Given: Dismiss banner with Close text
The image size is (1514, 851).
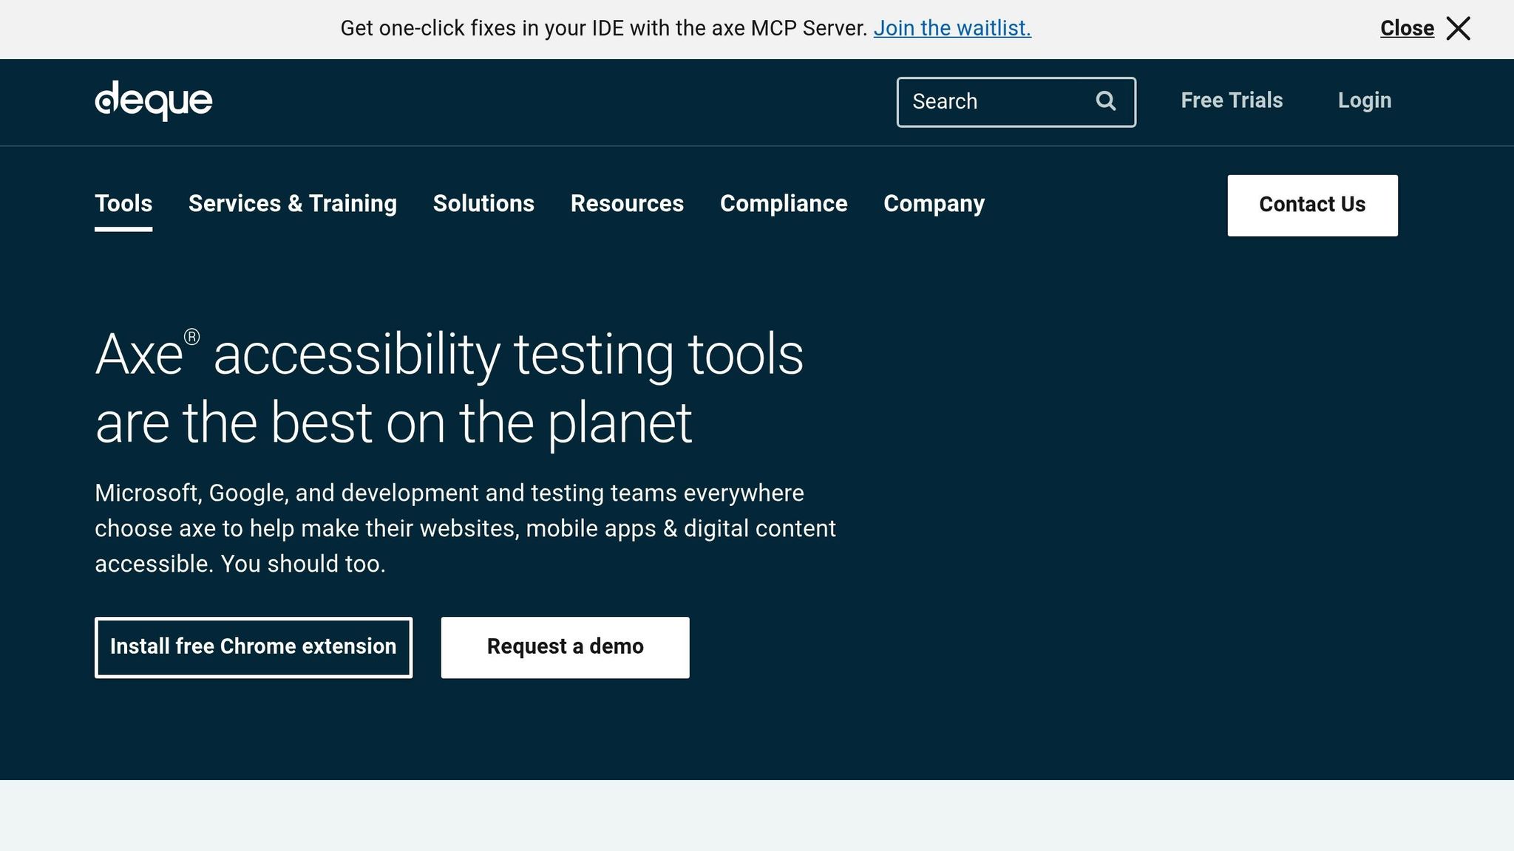Looking at the screenshot, I should click(1406, 29).
